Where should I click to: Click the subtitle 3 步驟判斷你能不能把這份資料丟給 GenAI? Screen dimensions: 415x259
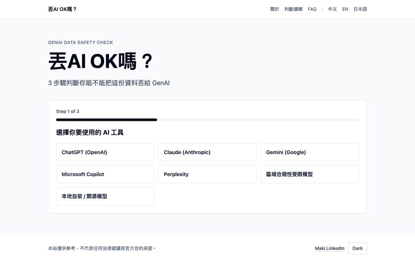(109, 83)
